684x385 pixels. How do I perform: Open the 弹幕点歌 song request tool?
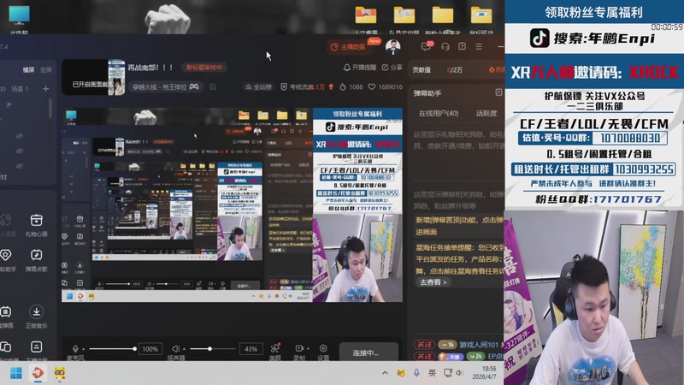[36, 260]
